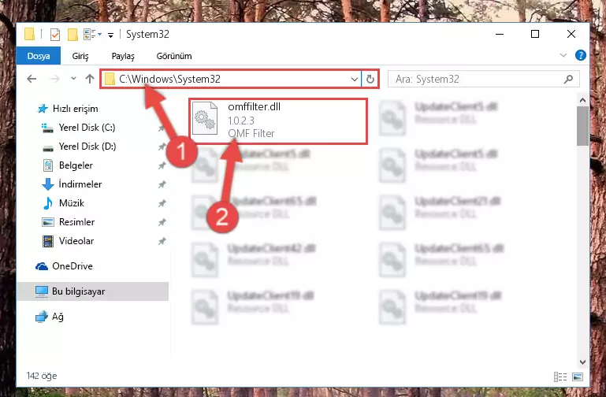Switch to the Giriş ribbon tab
The image size is (606, 397).
coord(80,56)
